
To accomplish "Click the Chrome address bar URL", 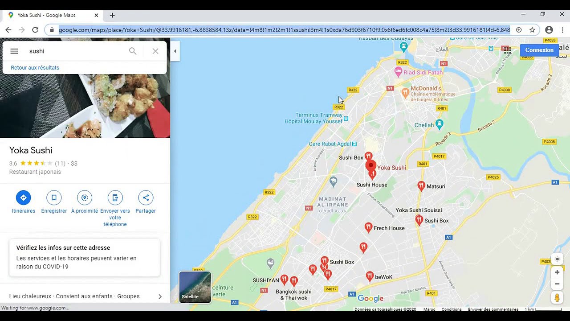I will 284,30.
